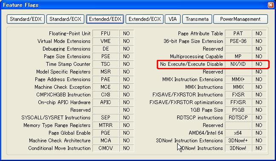Select the P1GB abbreviation cell
Screen dimensions: 276x161
[238, 110]
